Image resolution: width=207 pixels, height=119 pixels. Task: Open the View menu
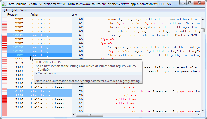23,10
